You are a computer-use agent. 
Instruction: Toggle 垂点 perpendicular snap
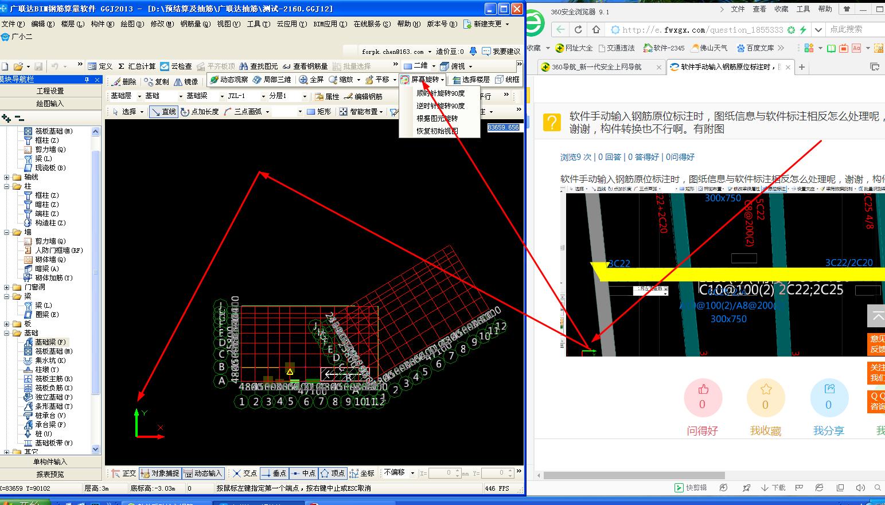pyautogui.click(x=274, y=473)
